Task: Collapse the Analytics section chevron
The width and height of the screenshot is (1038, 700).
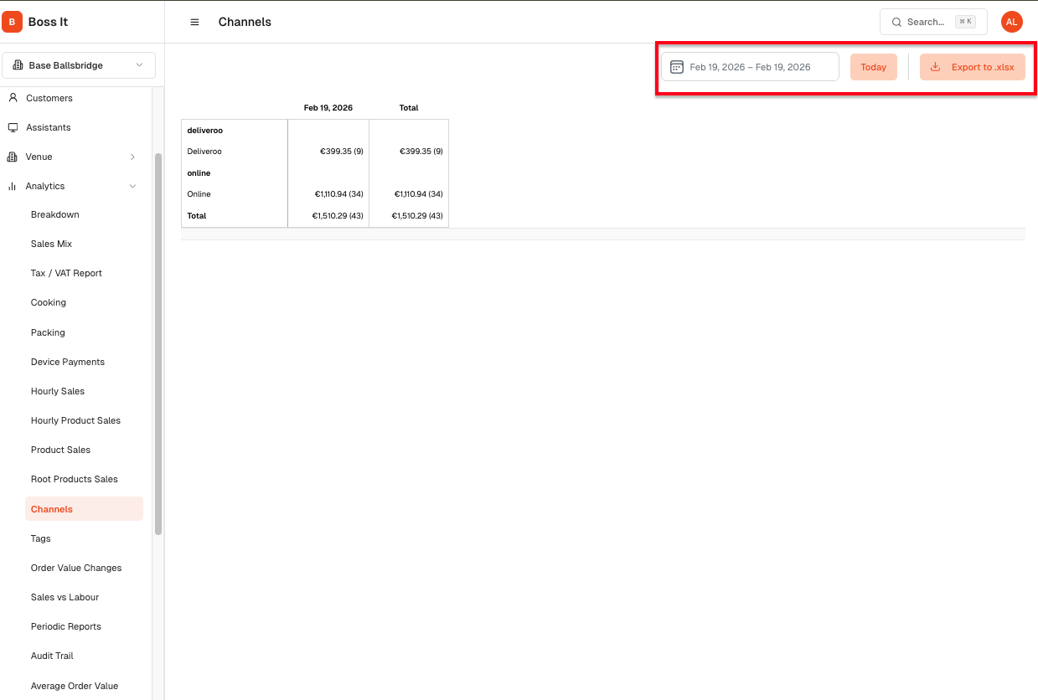Action: point(132,186)
